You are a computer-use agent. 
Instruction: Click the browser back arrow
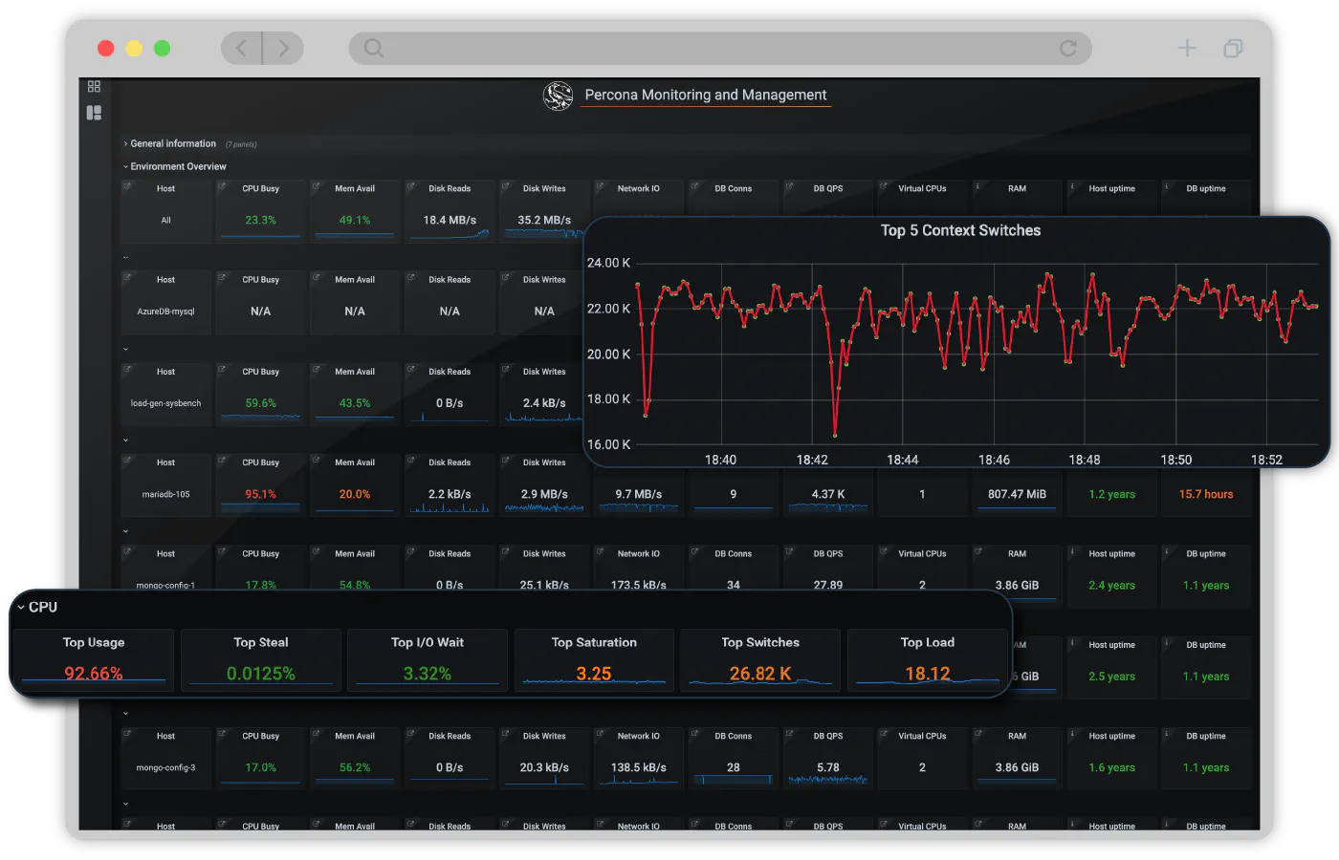242,48
